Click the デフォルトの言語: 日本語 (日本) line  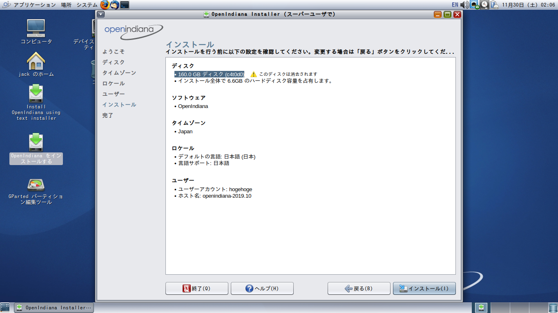[215, 156]
